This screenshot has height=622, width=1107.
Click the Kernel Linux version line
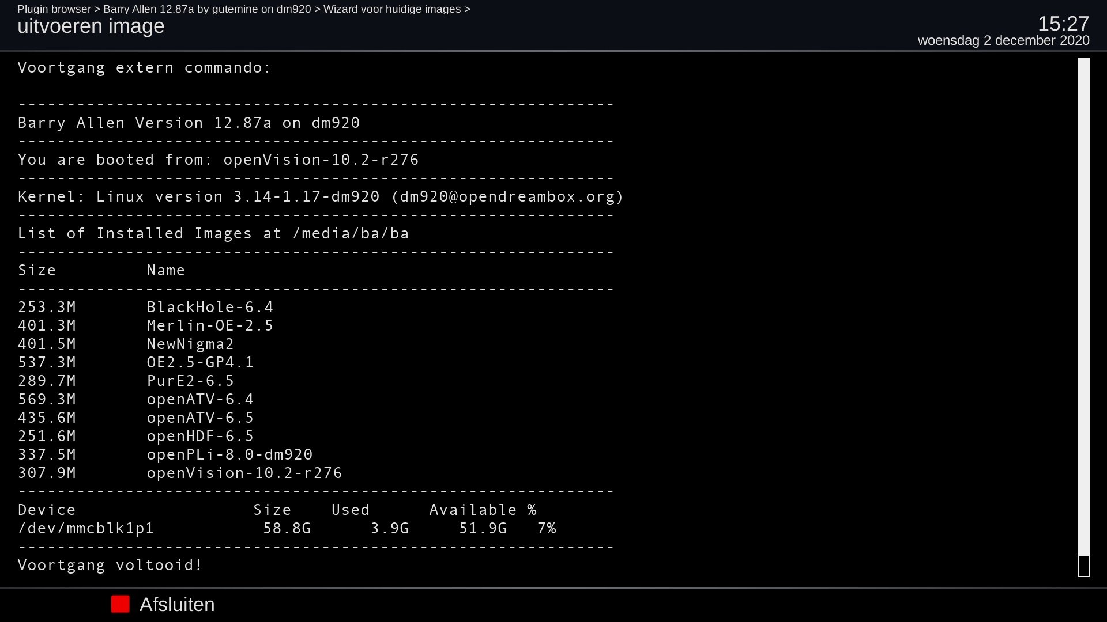pos(321,196)
